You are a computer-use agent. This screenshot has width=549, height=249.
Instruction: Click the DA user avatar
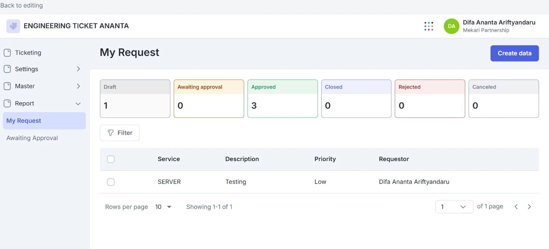pos(451,26)
